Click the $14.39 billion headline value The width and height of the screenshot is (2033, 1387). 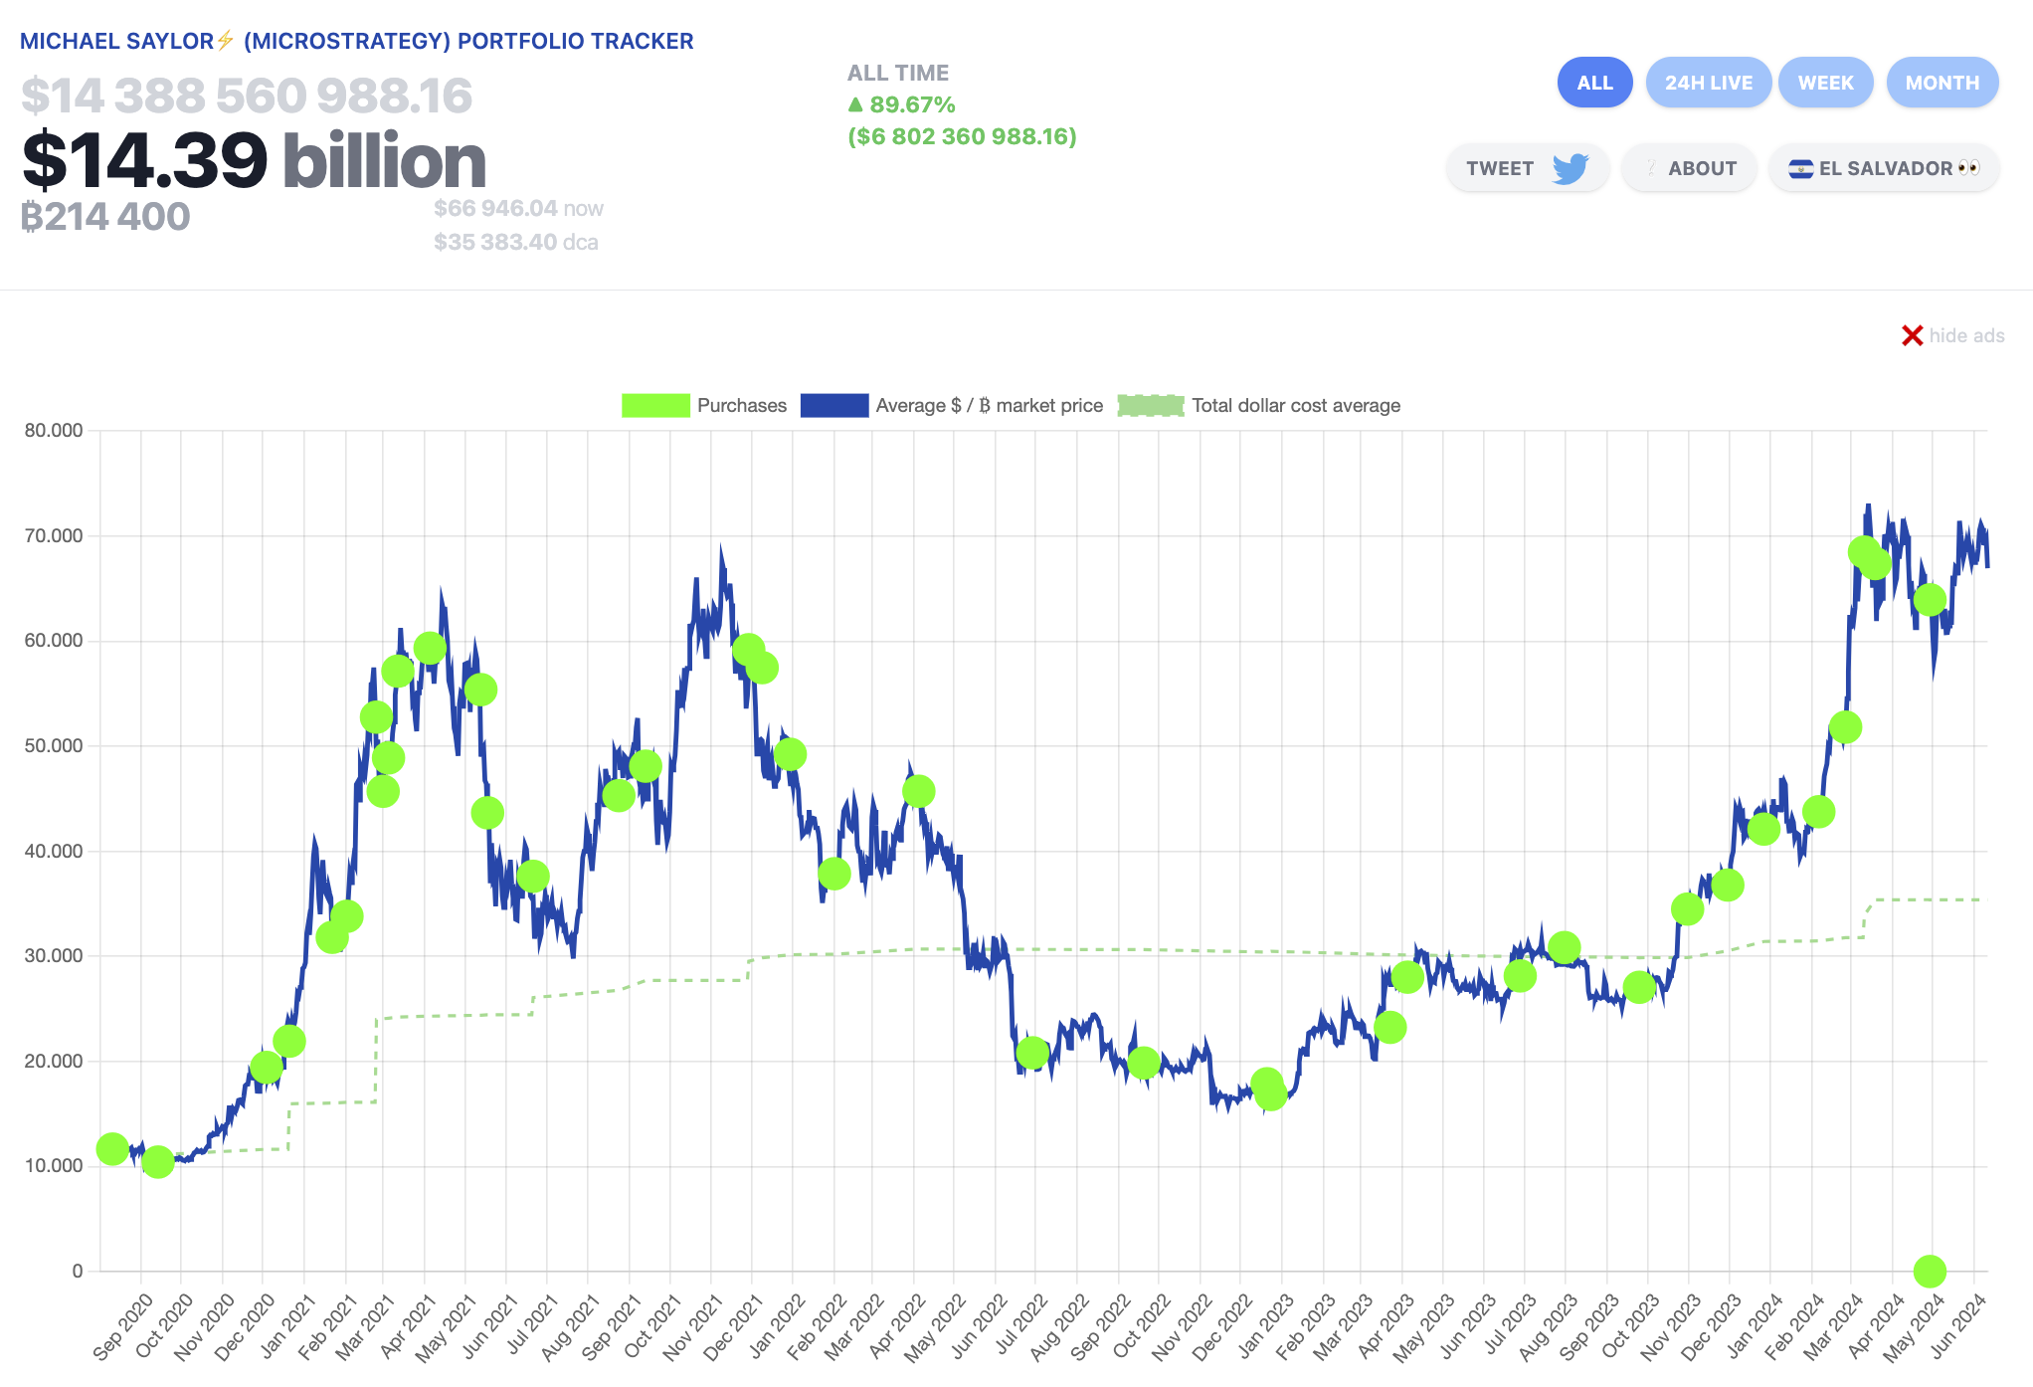click(x=255, y=160)
